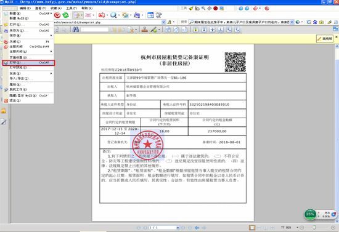339x232 pixels.
Task: Click the PDF find text input field
Action: (x=94, y=30)
